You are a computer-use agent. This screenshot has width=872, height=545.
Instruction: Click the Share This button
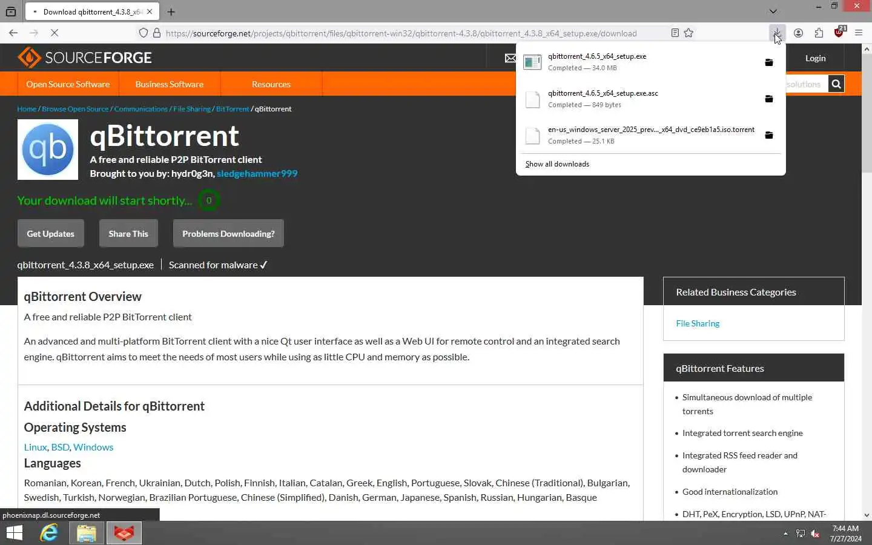pos(128,234)
